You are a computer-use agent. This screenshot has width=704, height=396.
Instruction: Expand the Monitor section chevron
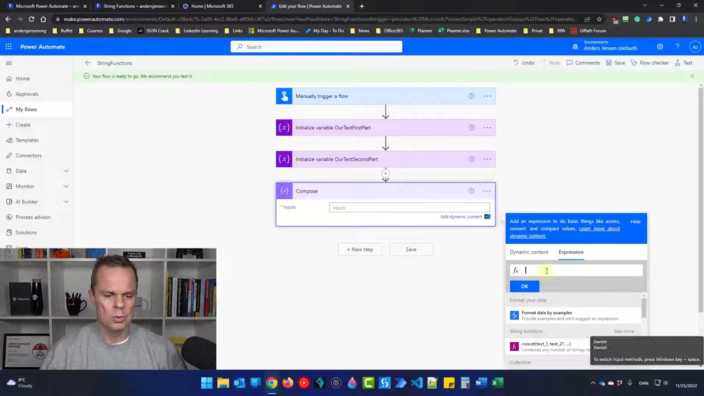coord(65,186)
